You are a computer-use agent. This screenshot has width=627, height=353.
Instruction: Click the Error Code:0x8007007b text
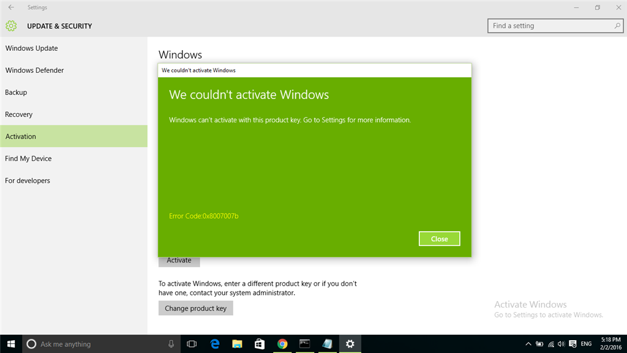203,216
